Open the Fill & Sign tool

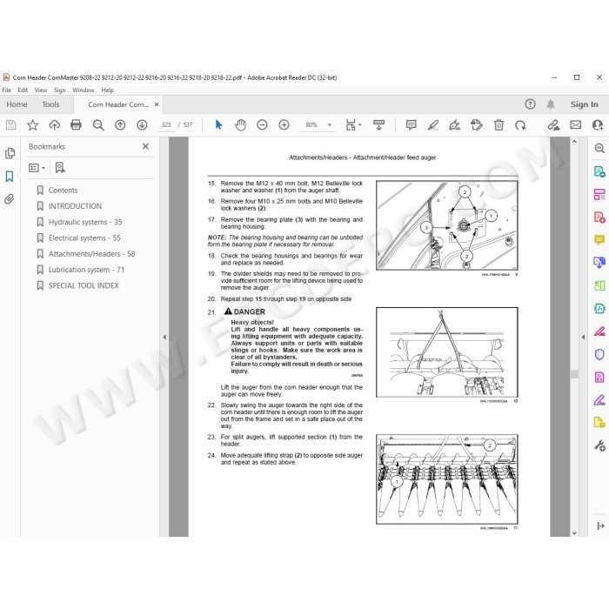(599, 399)
